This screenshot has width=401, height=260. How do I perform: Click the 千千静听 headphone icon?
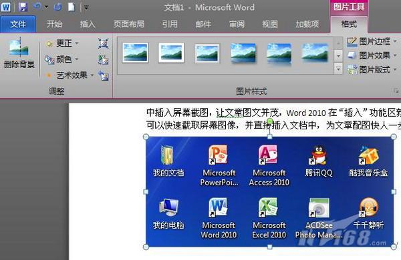point(368,207)
